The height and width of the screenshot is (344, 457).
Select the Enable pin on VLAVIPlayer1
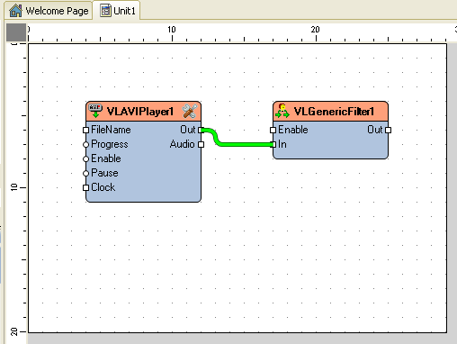click(86, 158)
